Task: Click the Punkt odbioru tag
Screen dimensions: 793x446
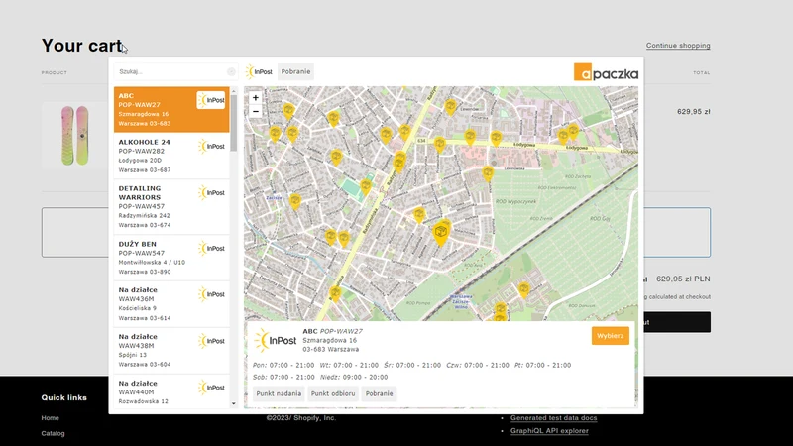Action: tap(333, 393)
